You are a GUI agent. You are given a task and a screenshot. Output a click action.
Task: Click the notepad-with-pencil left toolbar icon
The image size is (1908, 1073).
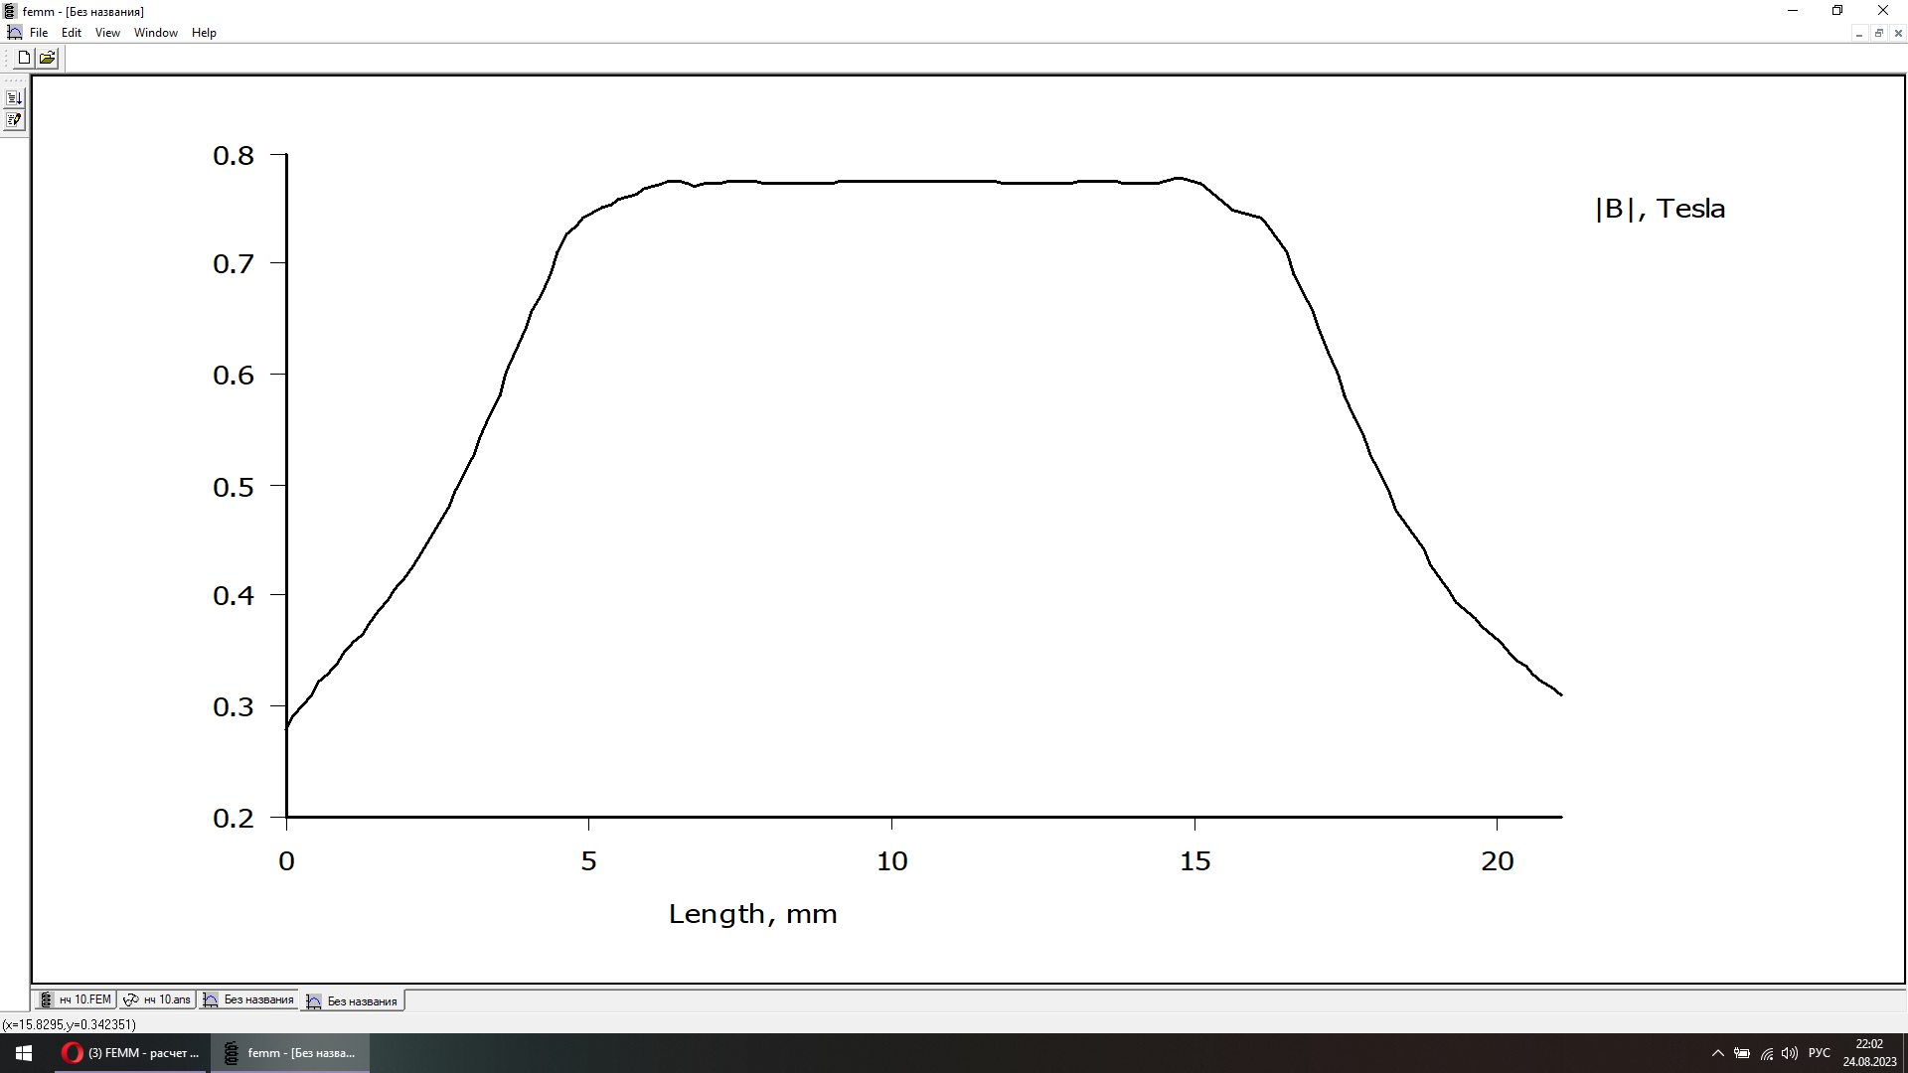click(14, 120)
